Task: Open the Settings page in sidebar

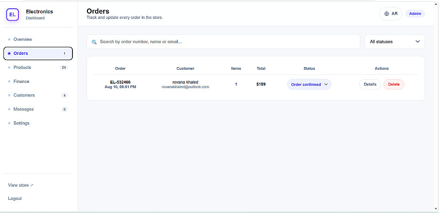Action: [x=21, y=123]
